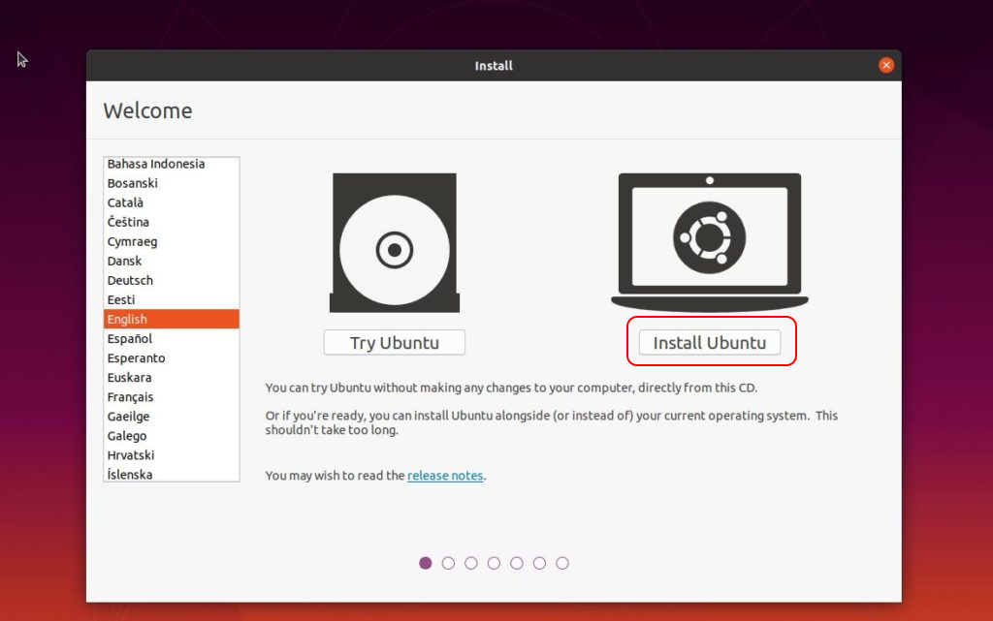
Task: Click the Install window title bar
Action: [494, 66]
